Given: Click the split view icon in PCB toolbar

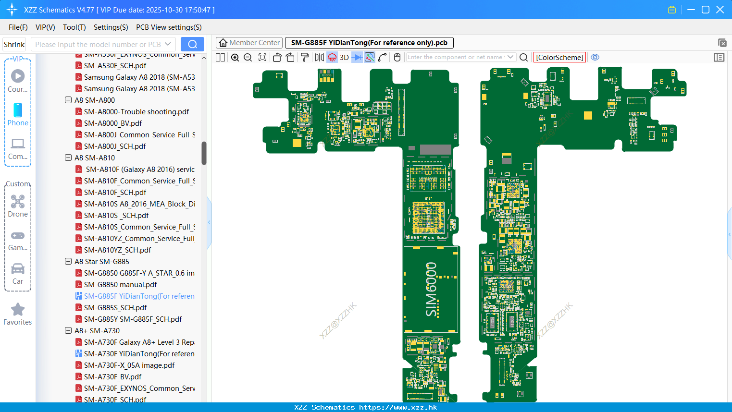Looking at the screenshot, I should [221, 57].
